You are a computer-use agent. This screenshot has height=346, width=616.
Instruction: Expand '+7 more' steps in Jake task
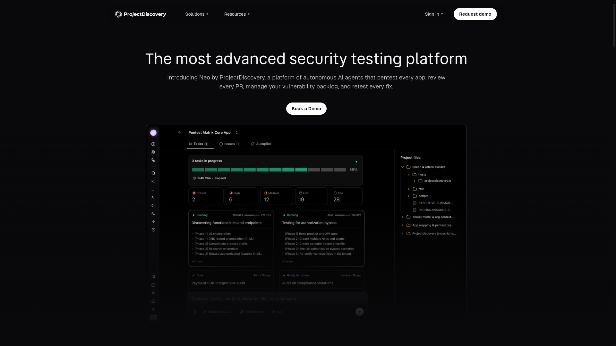(x=287, y=261)
